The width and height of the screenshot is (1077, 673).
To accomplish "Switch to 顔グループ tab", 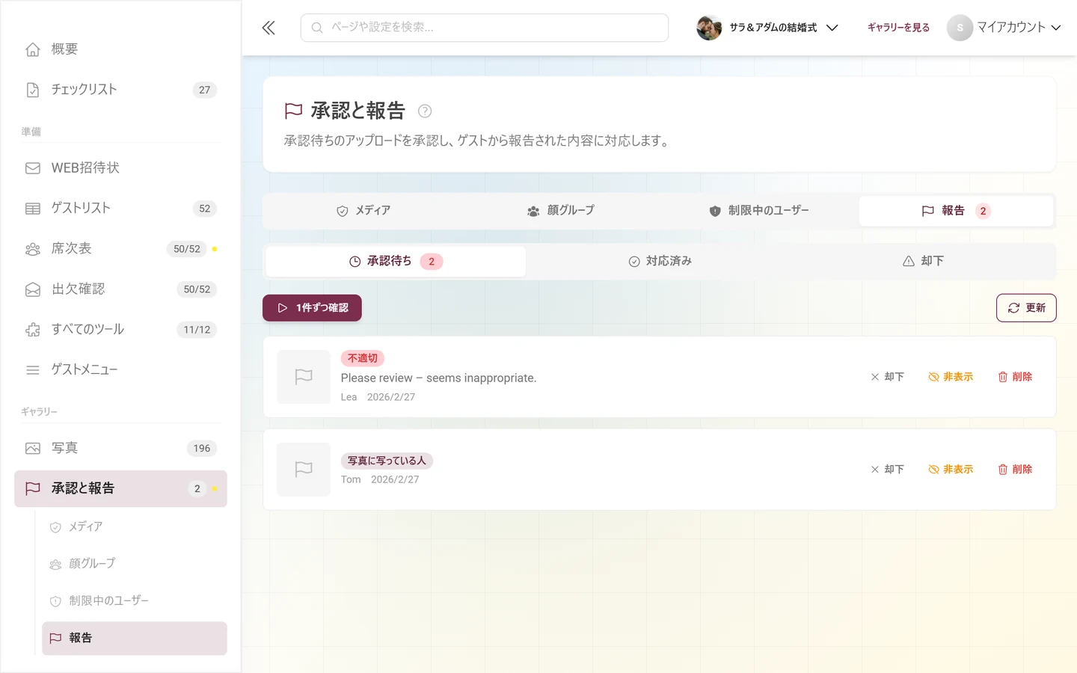I will tap(561, 211).
